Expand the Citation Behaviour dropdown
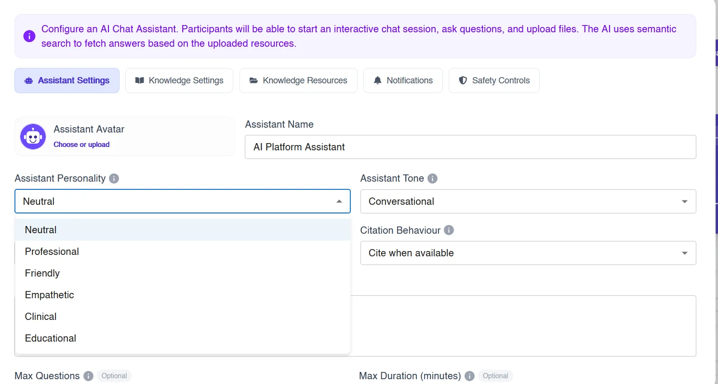Image resolution: width=718 pixels, height=384 pixels. point(528,253)
